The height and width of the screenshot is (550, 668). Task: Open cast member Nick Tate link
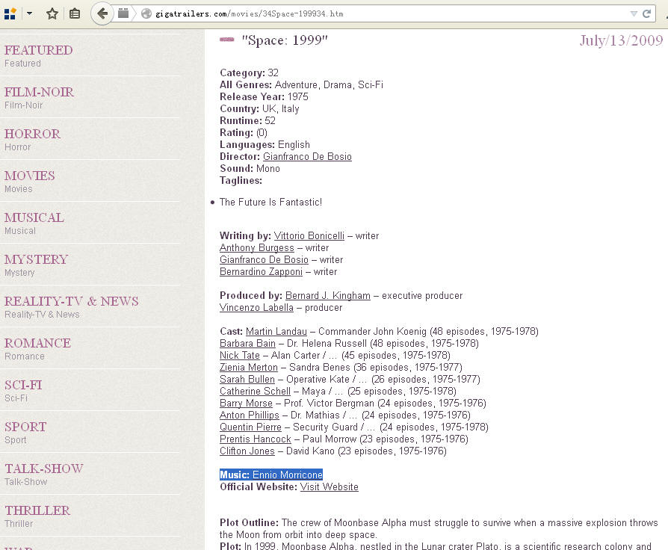[x=239, y=355]
